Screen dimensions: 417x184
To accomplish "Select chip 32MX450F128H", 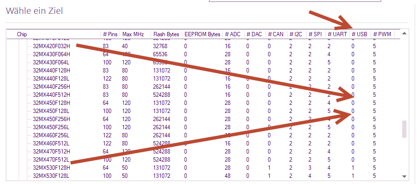I will [52, 103].
